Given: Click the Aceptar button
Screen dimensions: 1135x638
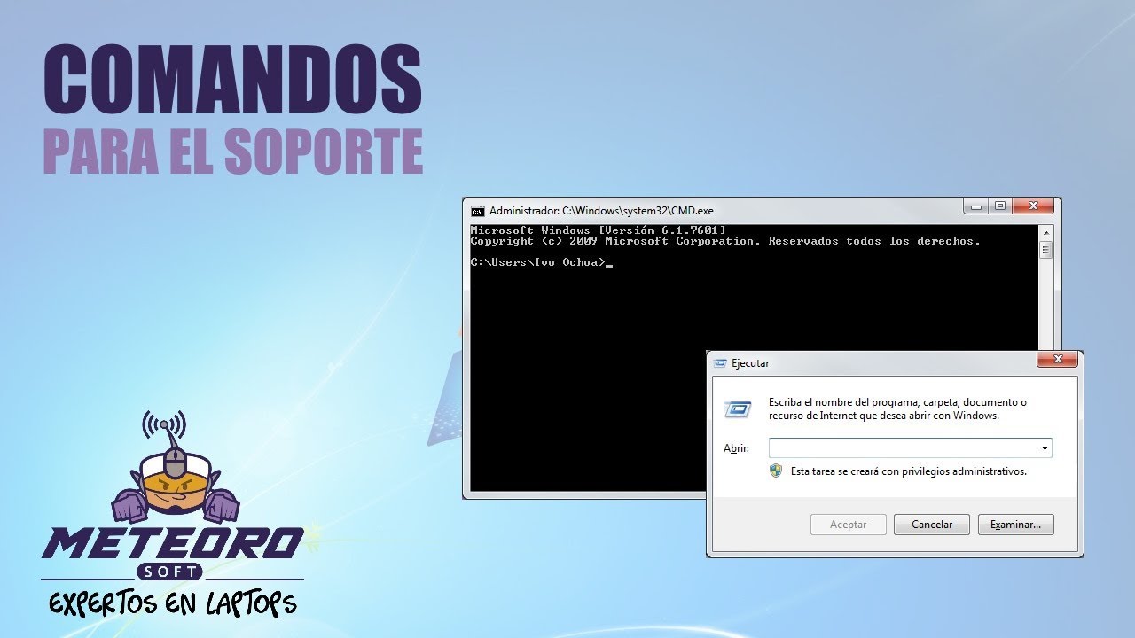Looking at the screenshot, I should (x=849, y=525).
